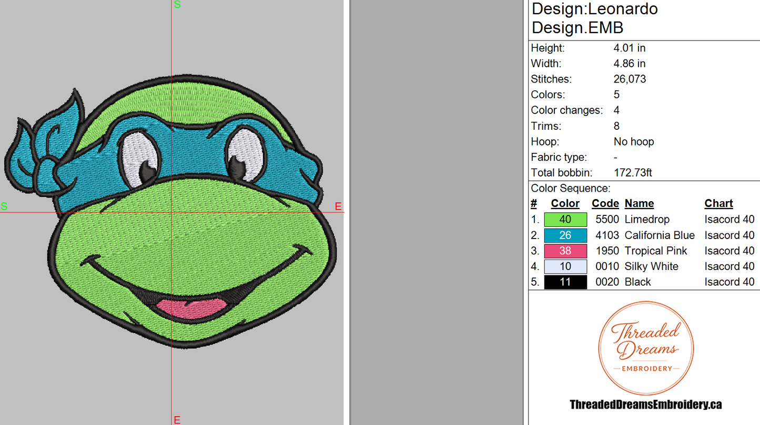760x425 pixels.
Task: Click the 'Chart' column header
Action: pos(718,204)
